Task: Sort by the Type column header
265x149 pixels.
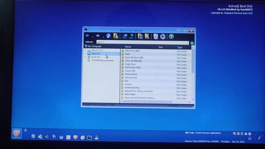Action: coord(179,48)
